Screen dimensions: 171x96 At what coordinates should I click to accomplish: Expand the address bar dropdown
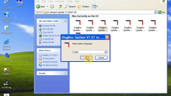pyautogui.click(x=156, y=12)
